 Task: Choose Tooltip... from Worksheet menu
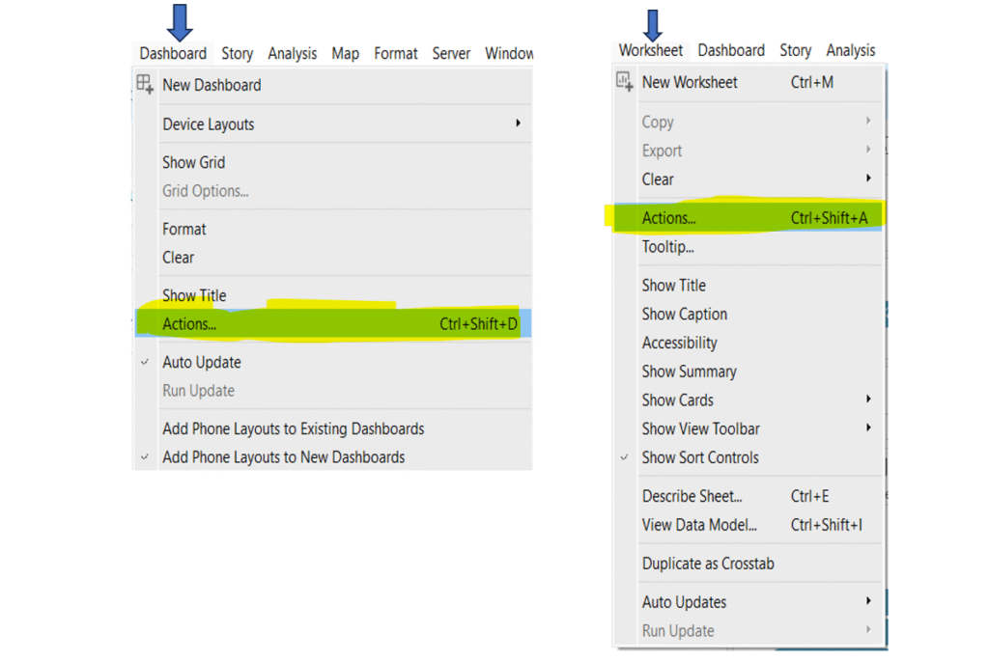pyautogui.click(x=667, y=247)
